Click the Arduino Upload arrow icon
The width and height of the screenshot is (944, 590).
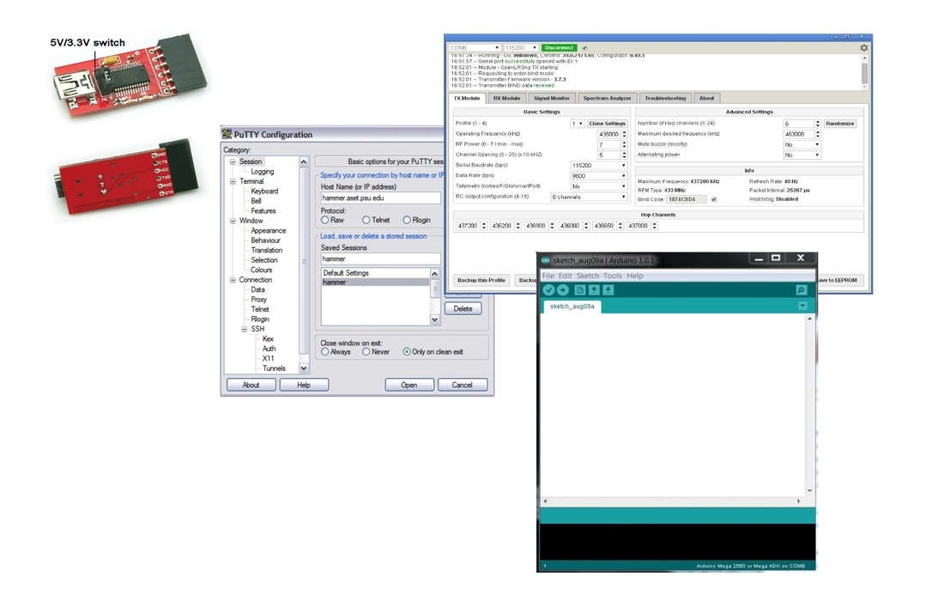coord(563,290)
